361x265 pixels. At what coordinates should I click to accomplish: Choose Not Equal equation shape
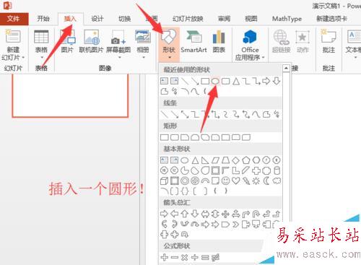click(215, 257)
